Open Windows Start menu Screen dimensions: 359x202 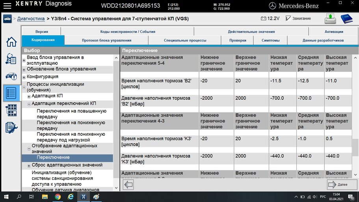click(x=6, y=197)
